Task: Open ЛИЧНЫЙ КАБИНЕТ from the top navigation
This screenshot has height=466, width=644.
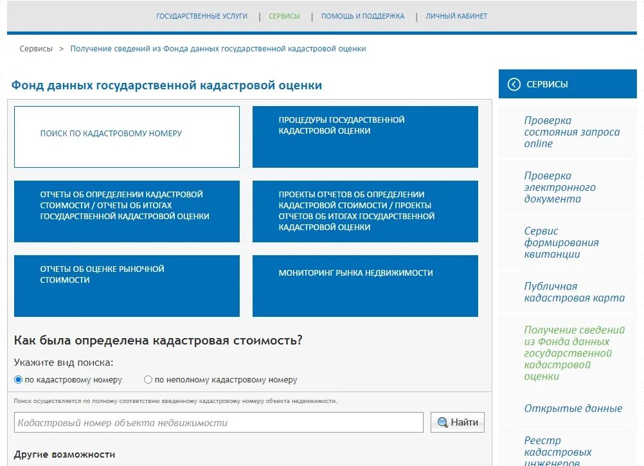Action: (x=455, y=15)
